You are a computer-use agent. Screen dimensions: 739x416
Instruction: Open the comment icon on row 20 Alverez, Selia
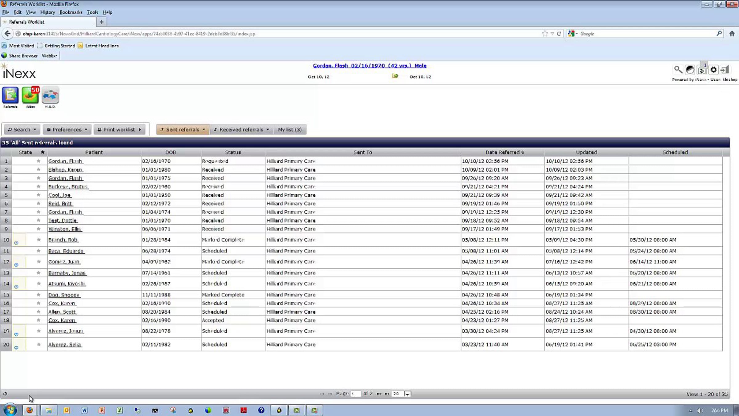(x=16, y=348)
